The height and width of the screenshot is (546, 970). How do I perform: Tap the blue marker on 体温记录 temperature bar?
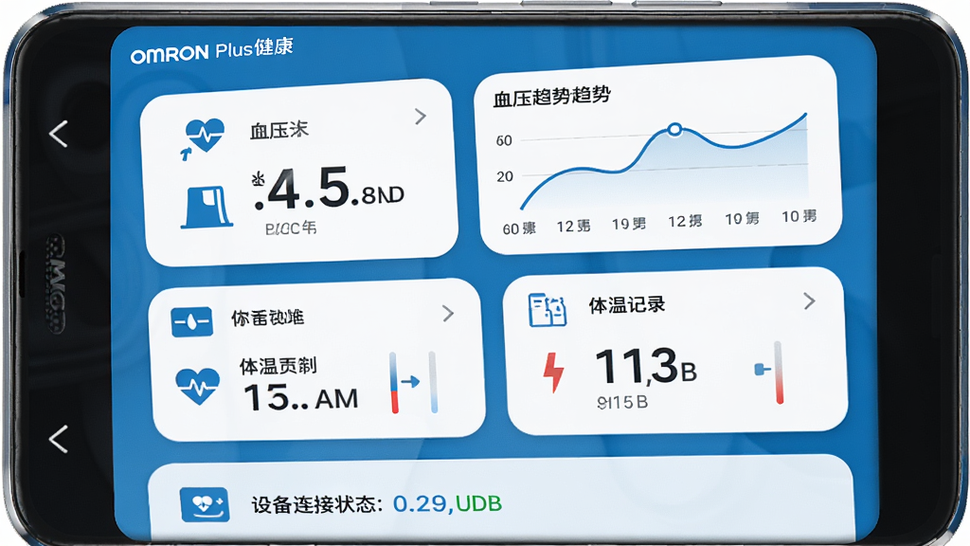763,370
